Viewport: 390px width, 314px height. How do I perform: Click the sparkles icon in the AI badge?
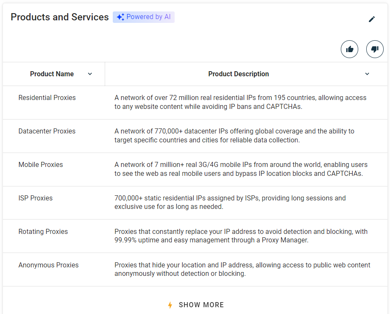[120, 17]
